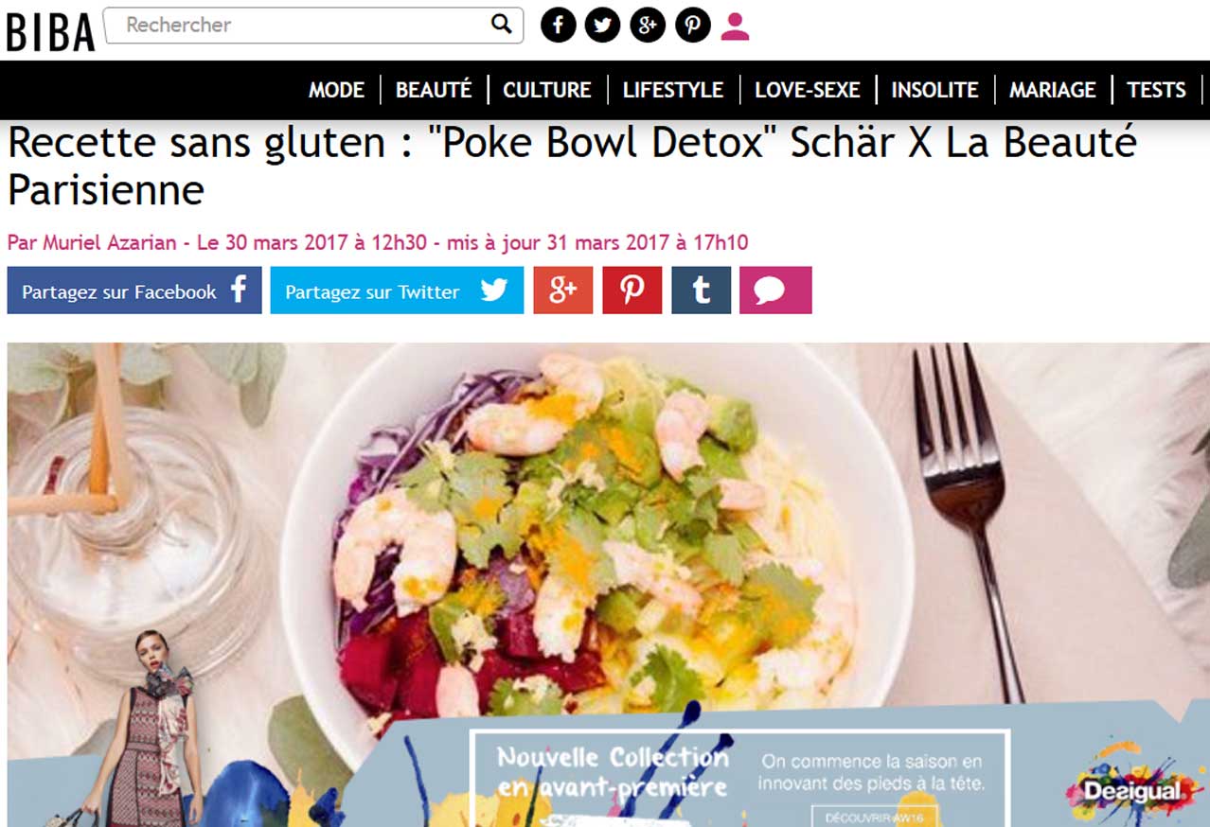Select the MARIAGE menu item
Viewport: 1210px width, 827px height.
(1053, 90)
